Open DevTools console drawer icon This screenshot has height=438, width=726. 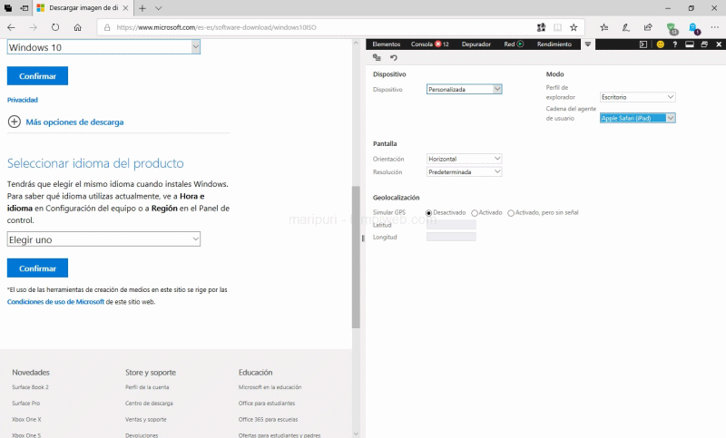(x=643, y=44)
